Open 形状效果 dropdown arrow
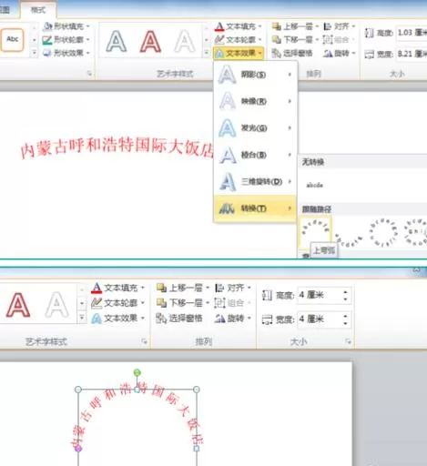Image resolution: width=427 pixels, height=466 pixels. pos(87,53)
